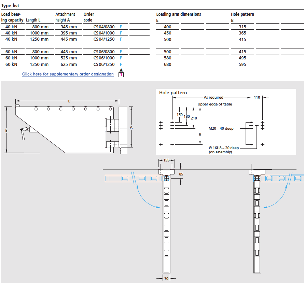Screen dimensions: 304x283
Task: Click the 'Upper edge of table' label
Action: [215, 104]
